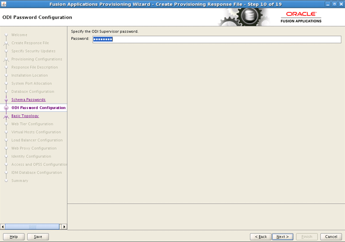Go back with the Back button

coord(261,237)
